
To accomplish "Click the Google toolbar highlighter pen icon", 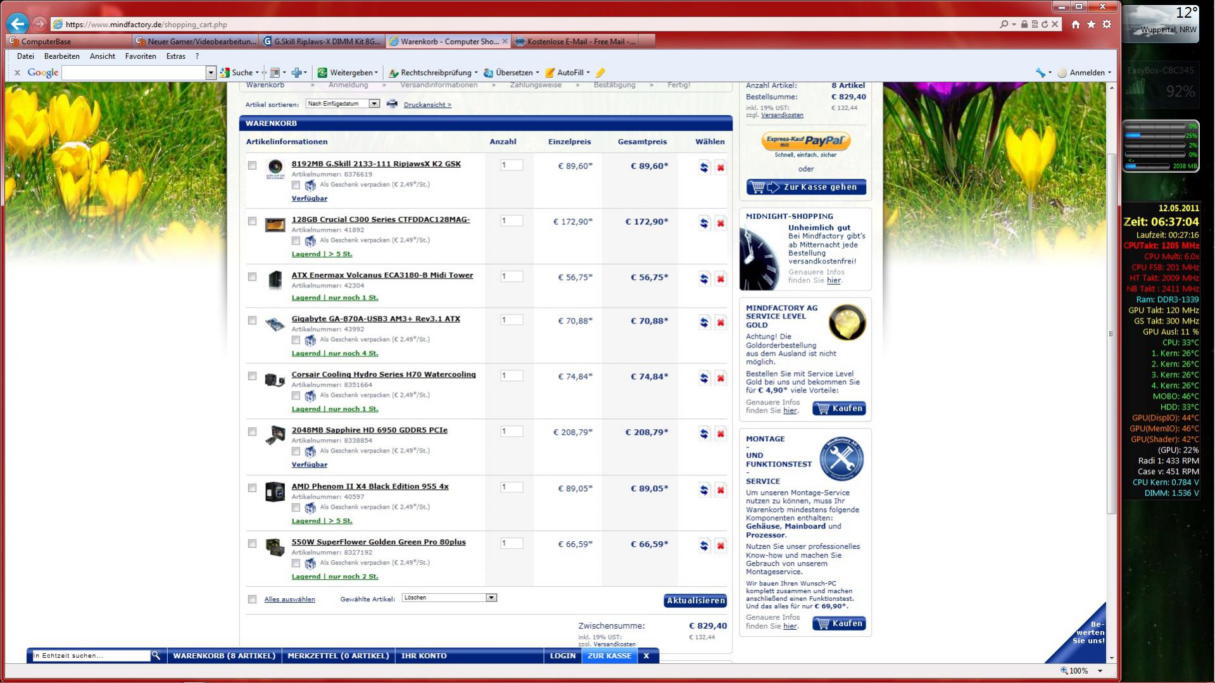I will coord(600,73).
